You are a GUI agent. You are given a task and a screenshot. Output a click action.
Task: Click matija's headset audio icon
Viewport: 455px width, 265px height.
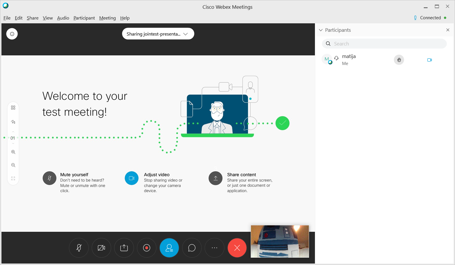[x=337, y=58]
